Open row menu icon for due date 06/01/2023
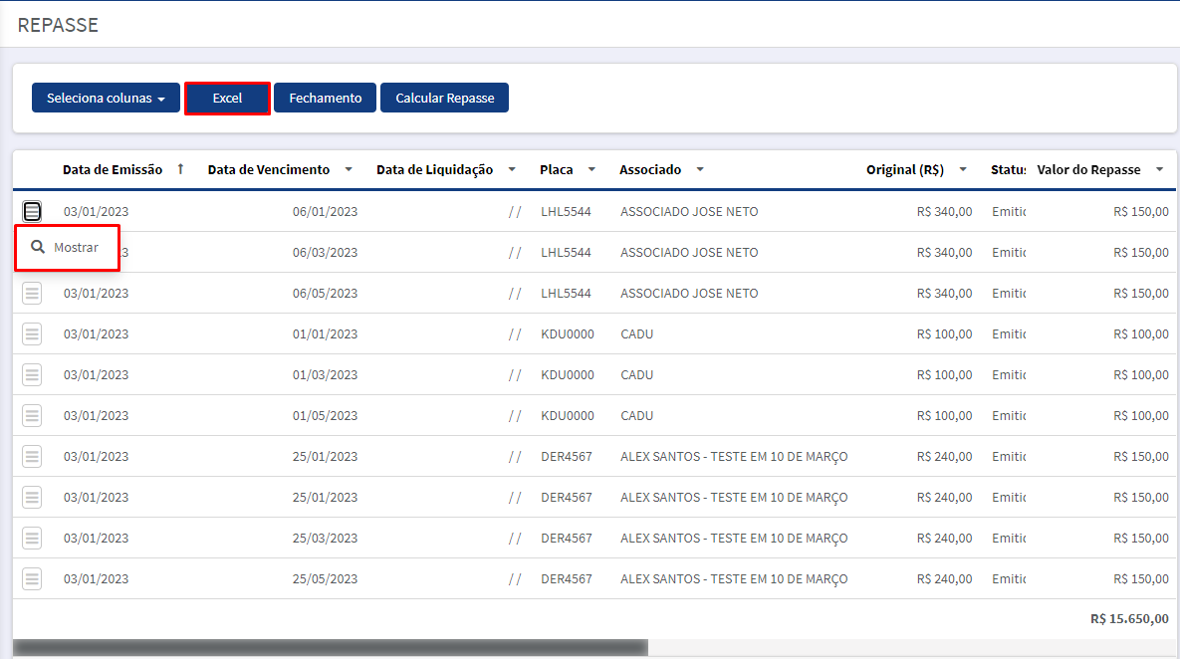1180x659 pixels. [32, 211]
